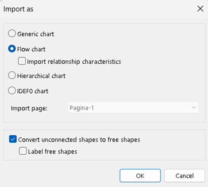Enable Import relationship characteristics checkbox
The height and width of the screenshot is (187, 208).
tap(22, 61)
